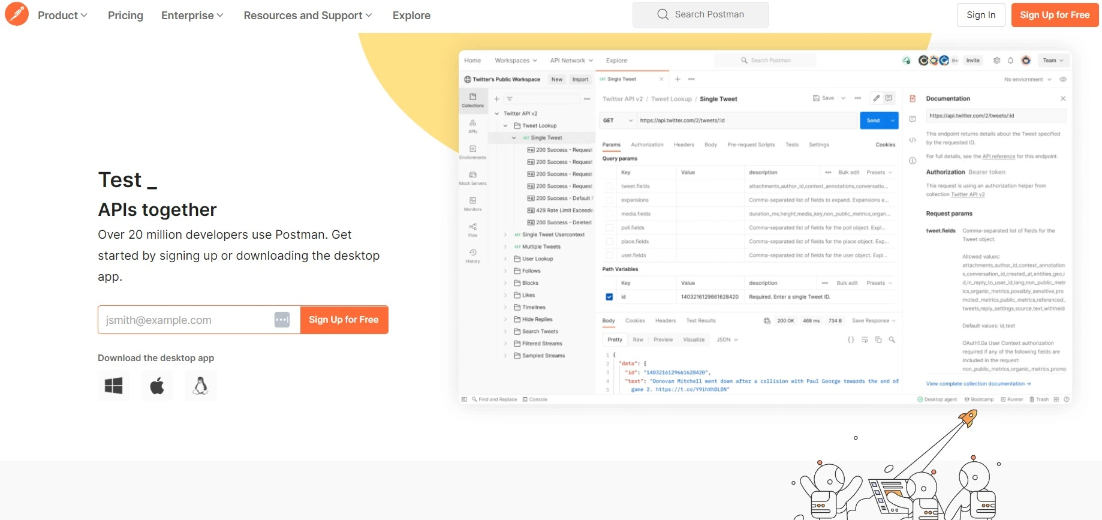The image size is (1102, 520).
Task: Focus the email address input field
Action: (186, 320)
